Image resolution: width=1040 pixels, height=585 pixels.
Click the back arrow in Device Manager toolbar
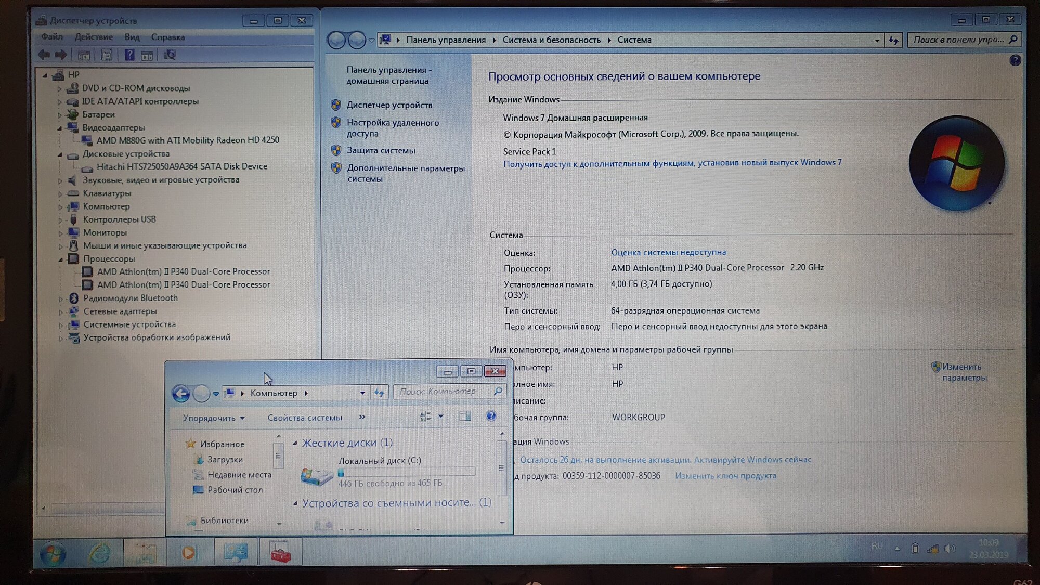(44, 55)
